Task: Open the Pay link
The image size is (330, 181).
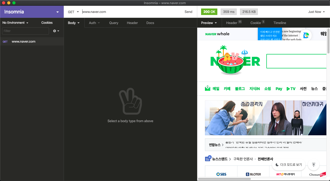Action: [279, 89]
